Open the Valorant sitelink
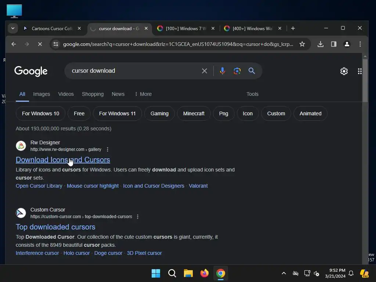The height and width of the screenshot is (282, 376). pyautogui.click(x=198, y=186)
